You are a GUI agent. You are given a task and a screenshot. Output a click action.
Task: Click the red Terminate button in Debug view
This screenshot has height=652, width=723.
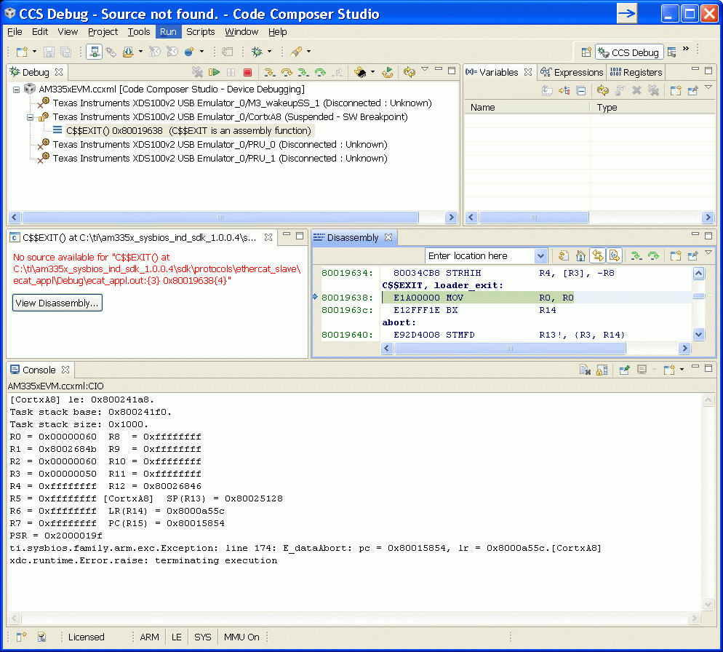pos(247,72)
